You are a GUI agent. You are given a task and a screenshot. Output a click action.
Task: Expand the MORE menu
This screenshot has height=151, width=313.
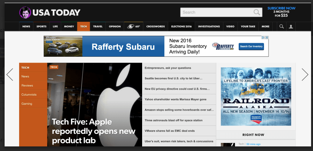coord(265,26)
